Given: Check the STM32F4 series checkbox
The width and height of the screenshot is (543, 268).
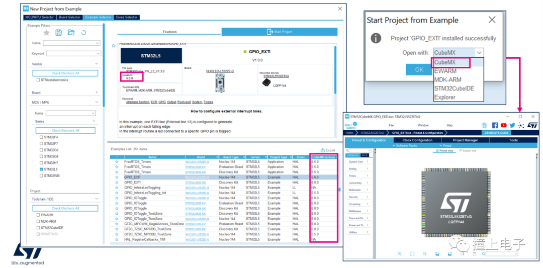Looking at the screenshot, I should coord(42,137).
